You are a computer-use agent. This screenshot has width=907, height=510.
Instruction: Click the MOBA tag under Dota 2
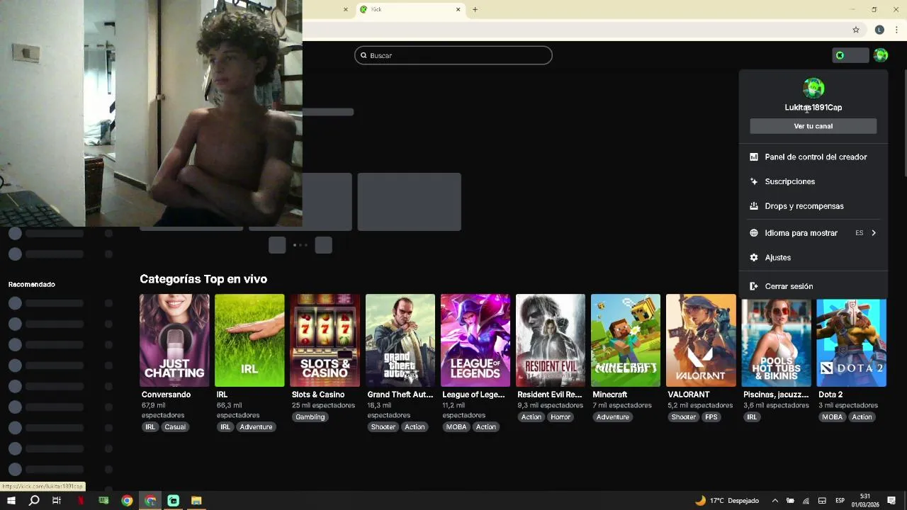click(x=833, y=417)
